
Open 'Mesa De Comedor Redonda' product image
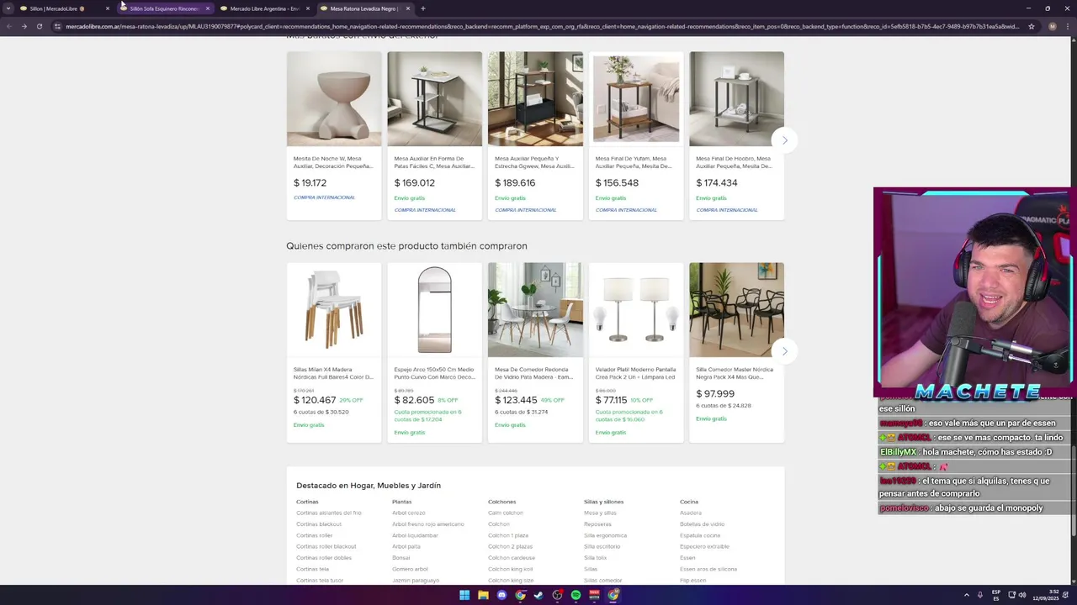(535, 310)
